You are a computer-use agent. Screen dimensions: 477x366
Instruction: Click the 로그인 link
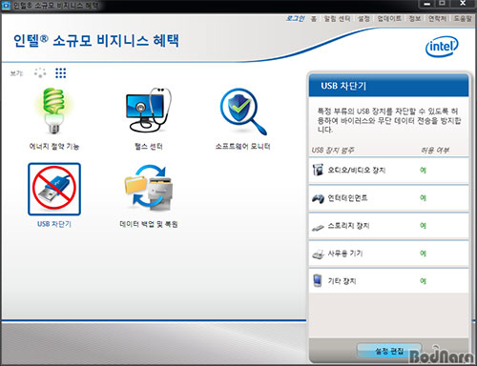(295, 19)
